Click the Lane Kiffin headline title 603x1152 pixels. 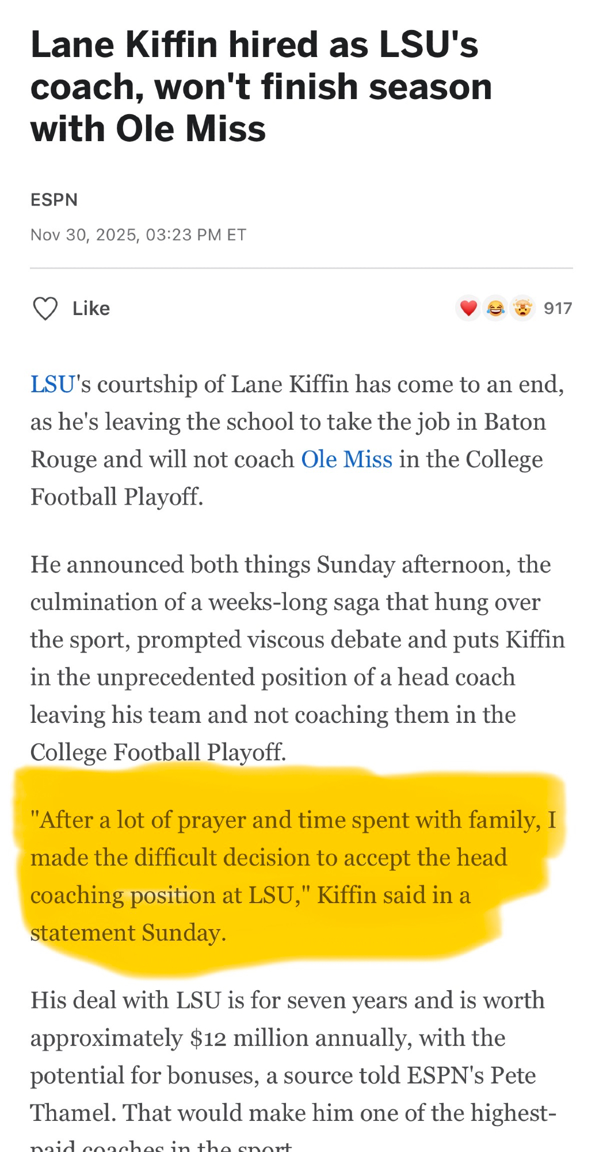pos(261,86)
